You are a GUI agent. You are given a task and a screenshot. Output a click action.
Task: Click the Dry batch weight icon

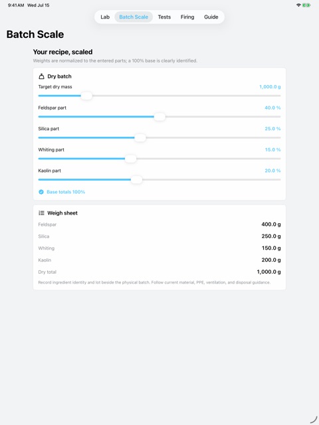point(41,76)
